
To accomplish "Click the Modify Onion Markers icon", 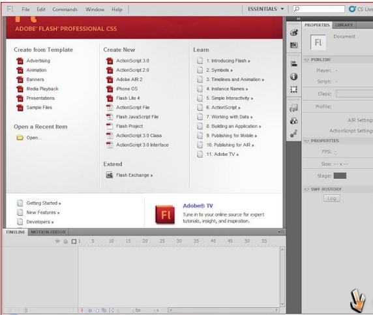I will tap(111, 310).
